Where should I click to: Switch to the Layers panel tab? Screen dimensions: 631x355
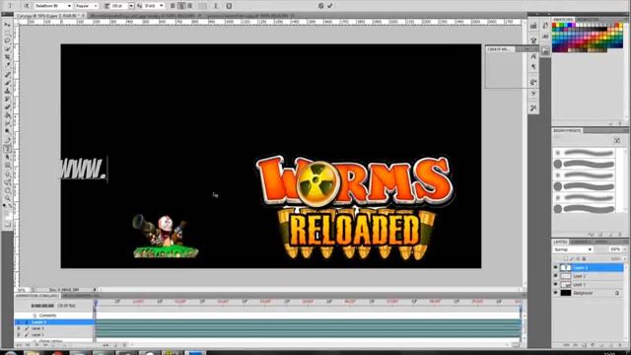pyautogui.click(x=560, y=242)
